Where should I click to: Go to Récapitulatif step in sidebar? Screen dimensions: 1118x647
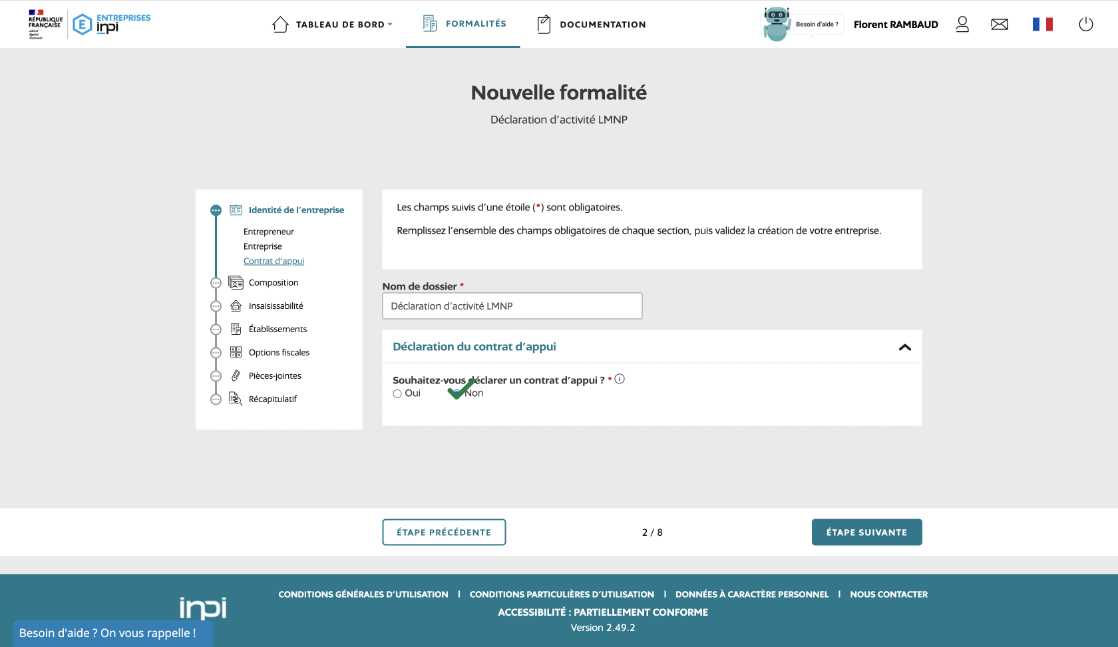(x=273, y=399)
